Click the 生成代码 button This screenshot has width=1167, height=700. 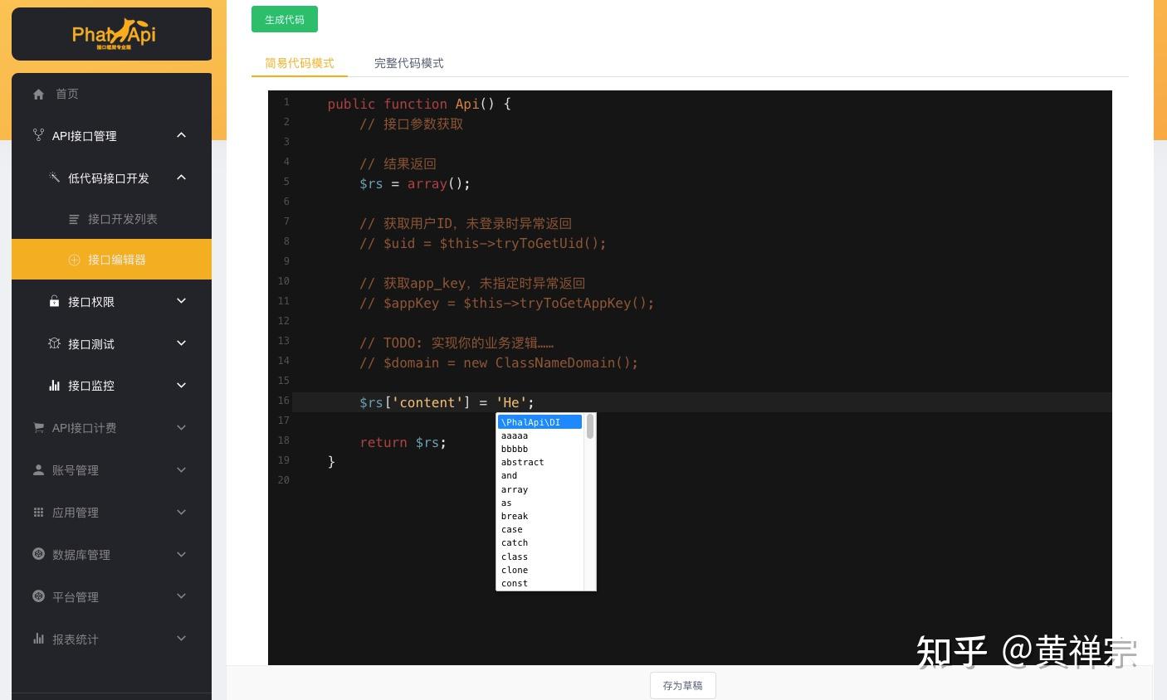pyautogui.click(x=284, y=19)
